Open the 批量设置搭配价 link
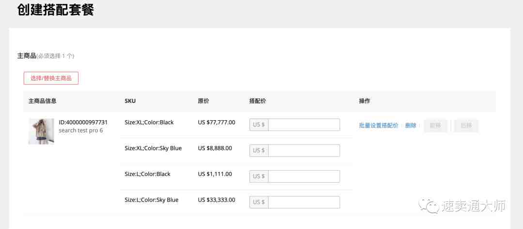523x229 pixels. click(x=379, y=126)
